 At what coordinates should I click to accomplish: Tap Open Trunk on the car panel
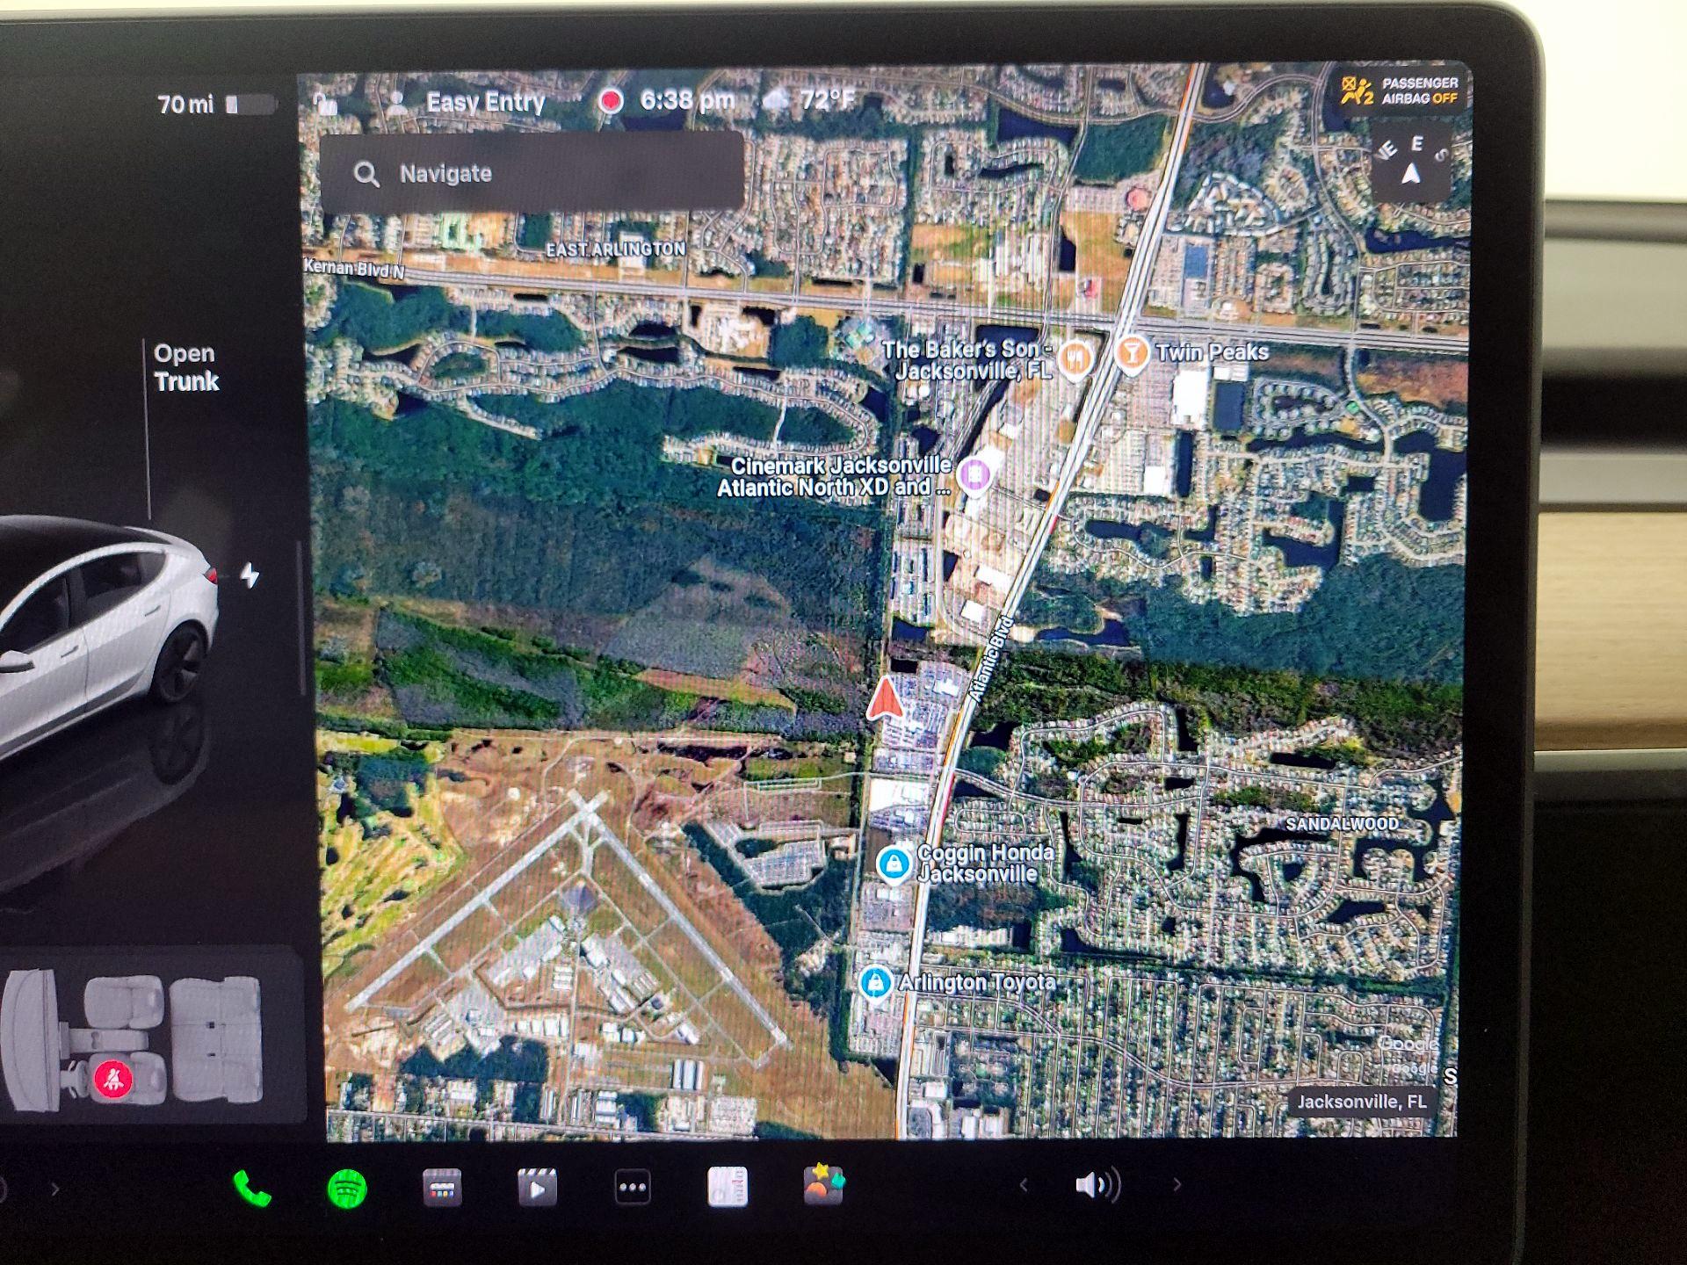click(185, 367)
